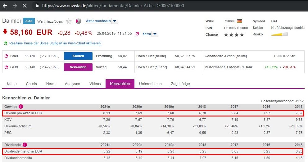Click the -0,48% change value
308x164 pixels.
(x=84, y=33)
